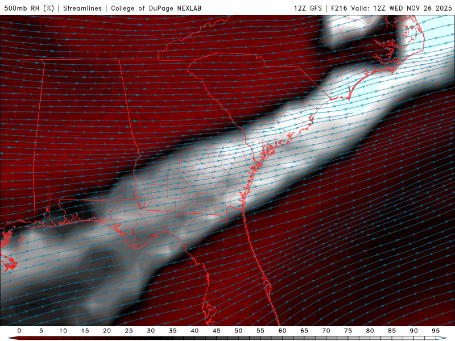Viewport: 455px width, 341px height.
Task: Click the "50" color scale label
Action: 238,331
